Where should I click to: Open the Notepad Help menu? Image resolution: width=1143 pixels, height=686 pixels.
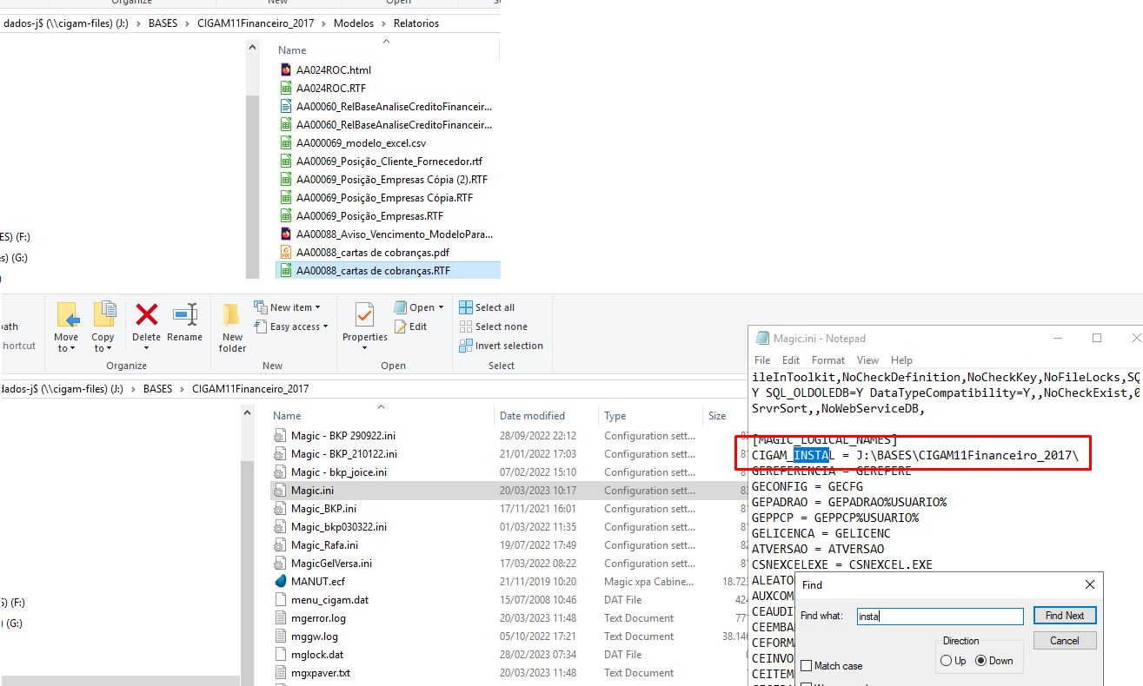(901, 359)
